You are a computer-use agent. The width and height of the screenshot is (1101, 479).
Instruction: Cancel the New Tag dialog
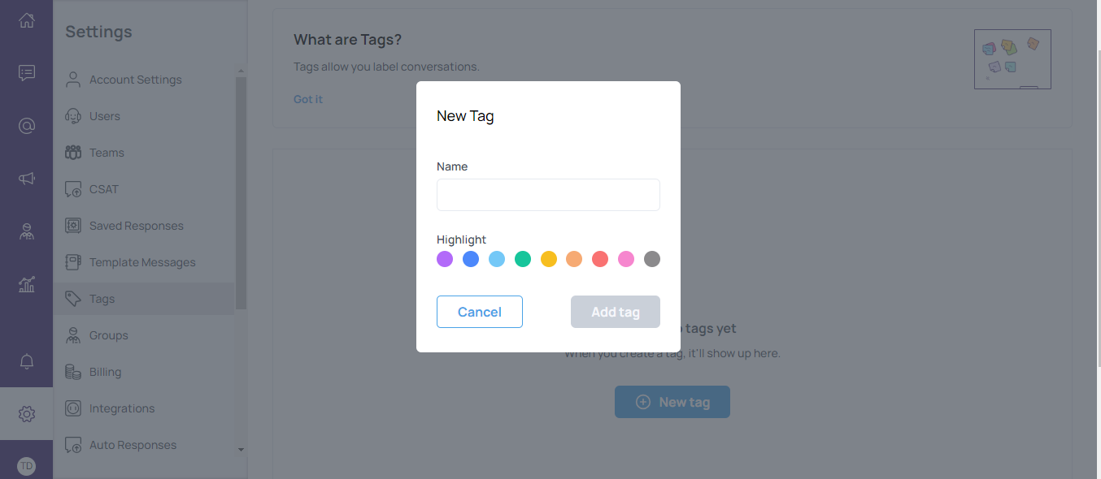coord(480,312)
